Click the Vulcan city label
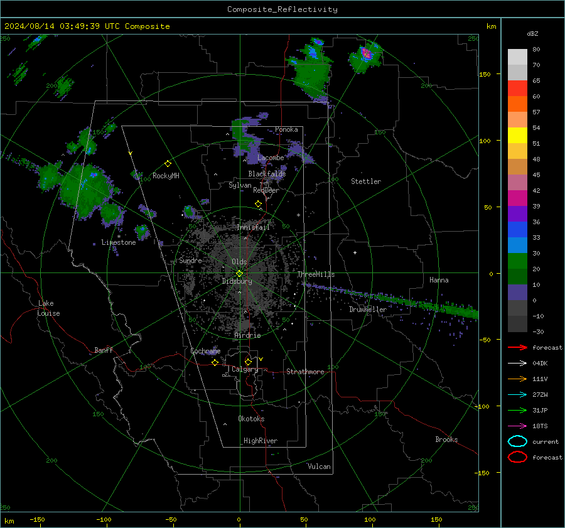The width and height of the screenshot is (565, 528). tap(319, 466)
